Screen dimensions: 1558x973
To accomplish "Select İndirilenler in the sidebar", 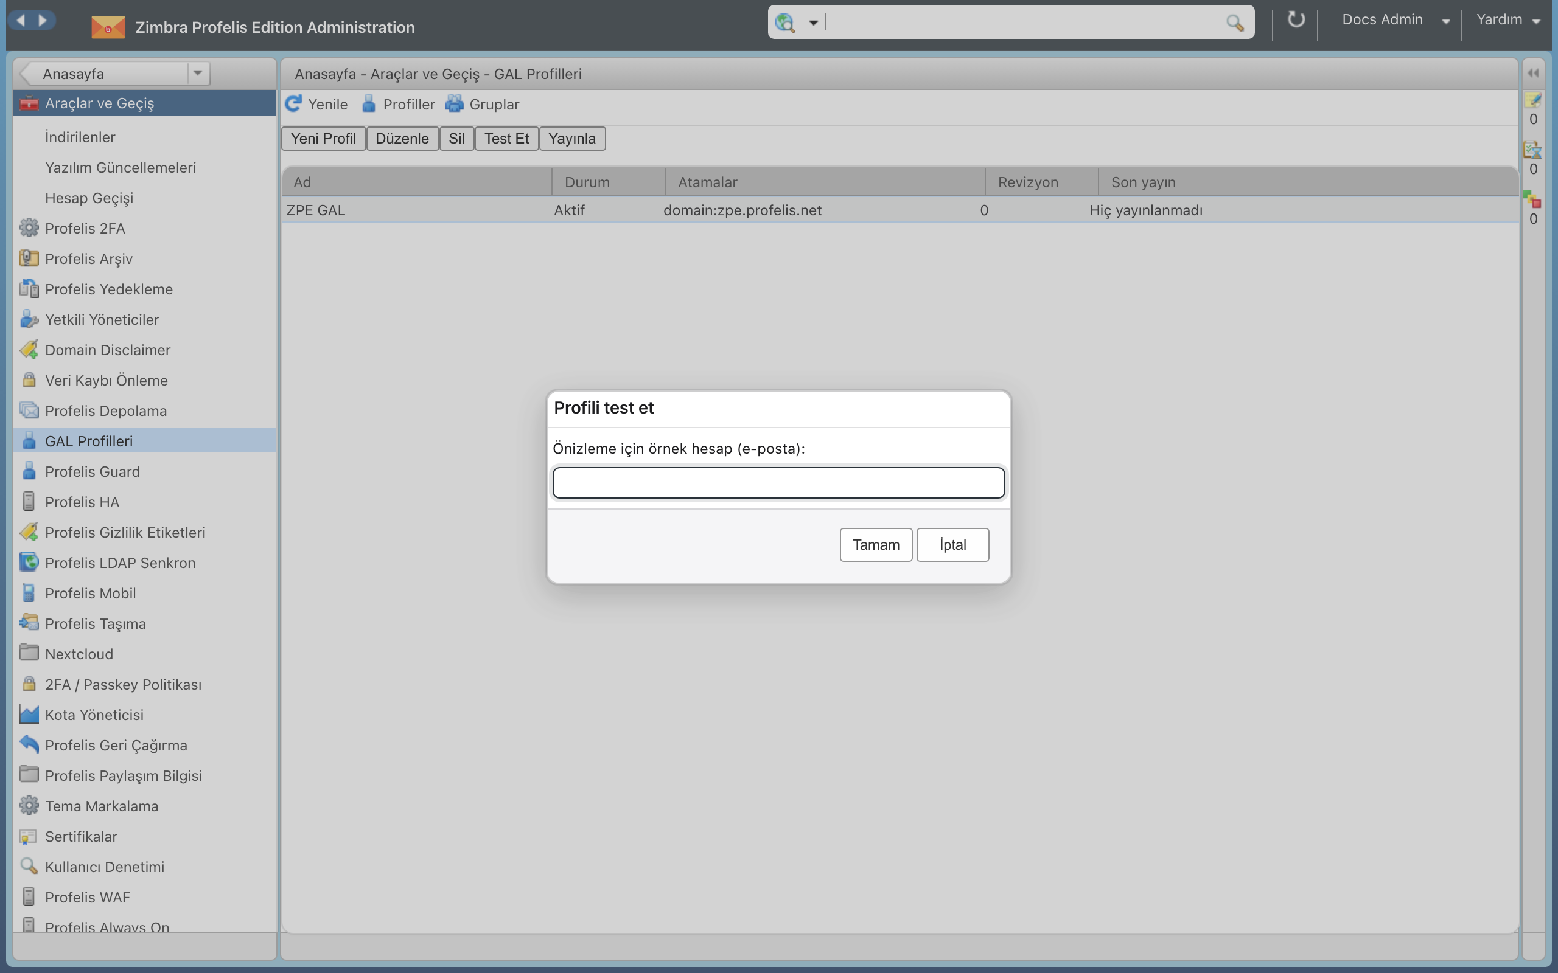I will coord(80,137).
